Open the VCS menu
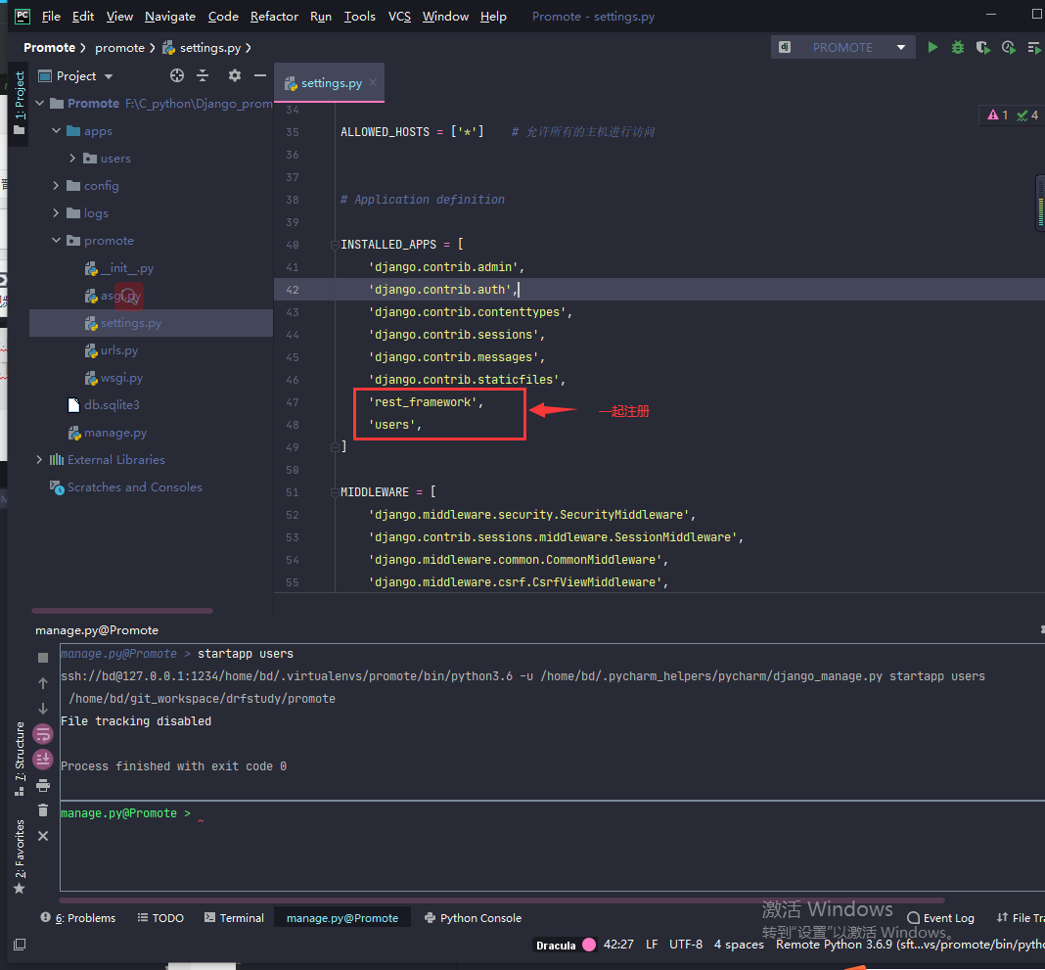1045x970 pixels. [x=399, y=16]
